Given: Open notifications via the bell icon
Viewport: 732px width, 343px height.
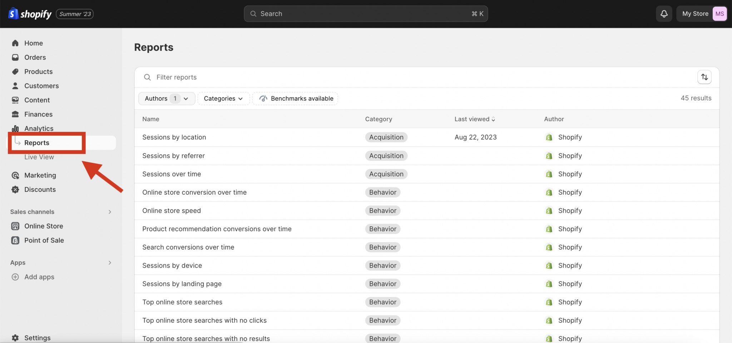Looking at the screenshot, I should coord(664,14).
